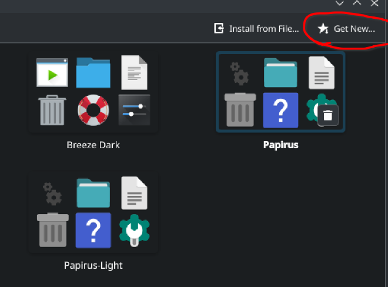Screen dimensions: 388x287
Task: Select the Breeze Dark theme label
Action: click(93, 145)
